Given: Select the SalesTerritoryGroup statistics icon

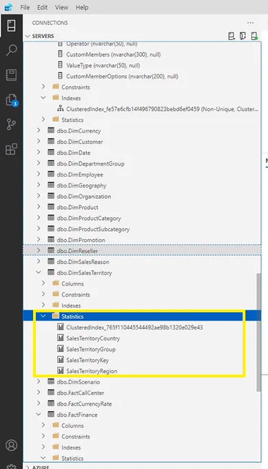Looking at the screenshot, I should point(61,349).
